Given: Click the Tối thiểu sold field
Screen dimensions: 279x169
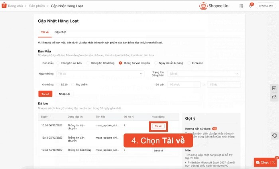Looking at the screenshot, I should (184, 84).
